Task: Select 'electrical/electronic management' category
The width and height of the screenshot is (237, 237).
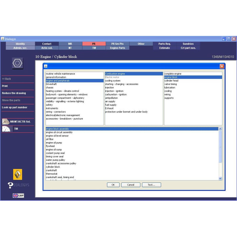Action: point(75,115)
